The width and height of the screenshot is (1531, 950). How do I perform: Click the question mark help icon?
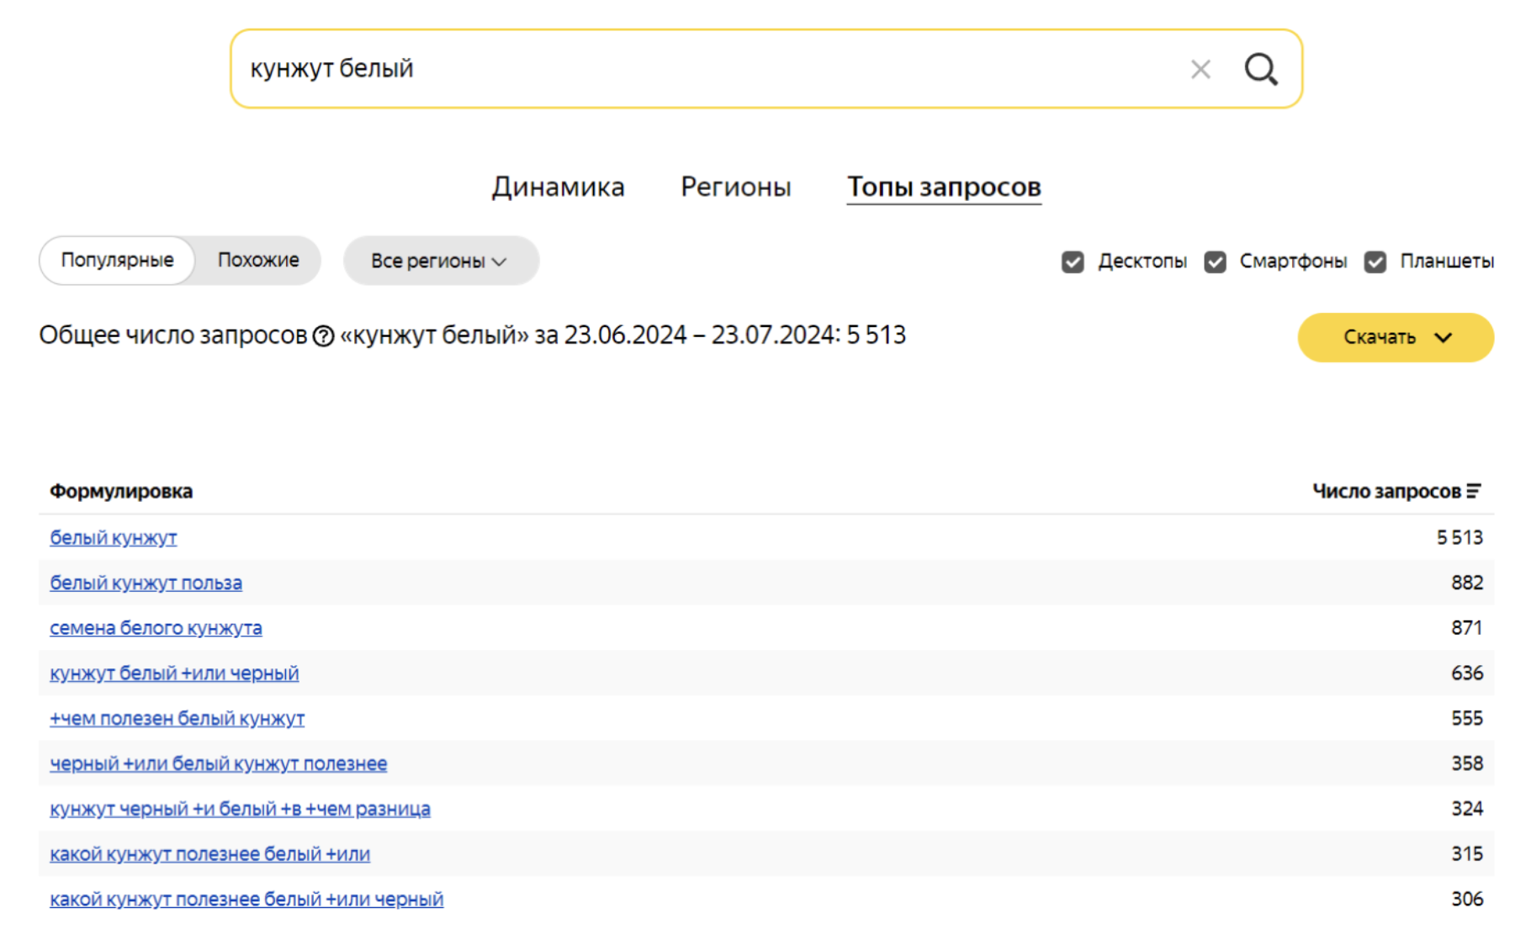point(323,336)
